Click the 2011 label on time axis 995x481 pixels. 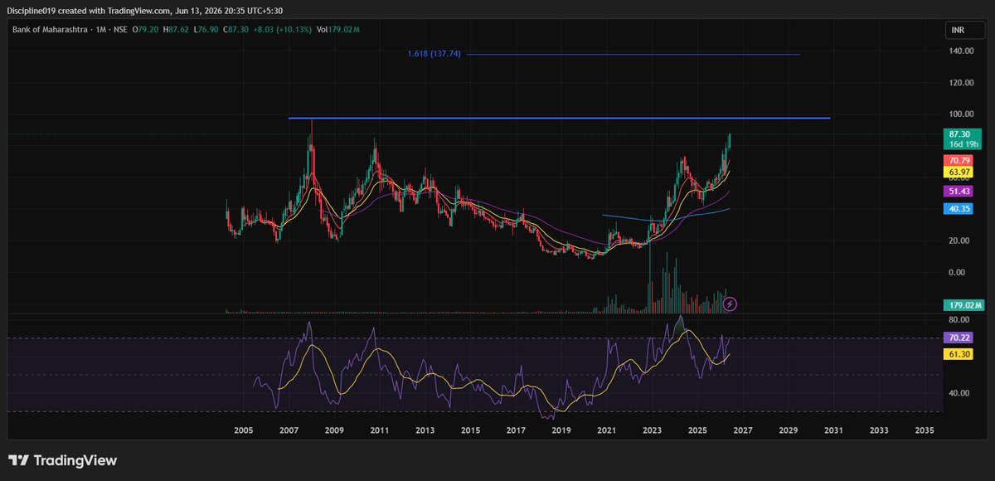pyautogui.click(x=380, y=430)
